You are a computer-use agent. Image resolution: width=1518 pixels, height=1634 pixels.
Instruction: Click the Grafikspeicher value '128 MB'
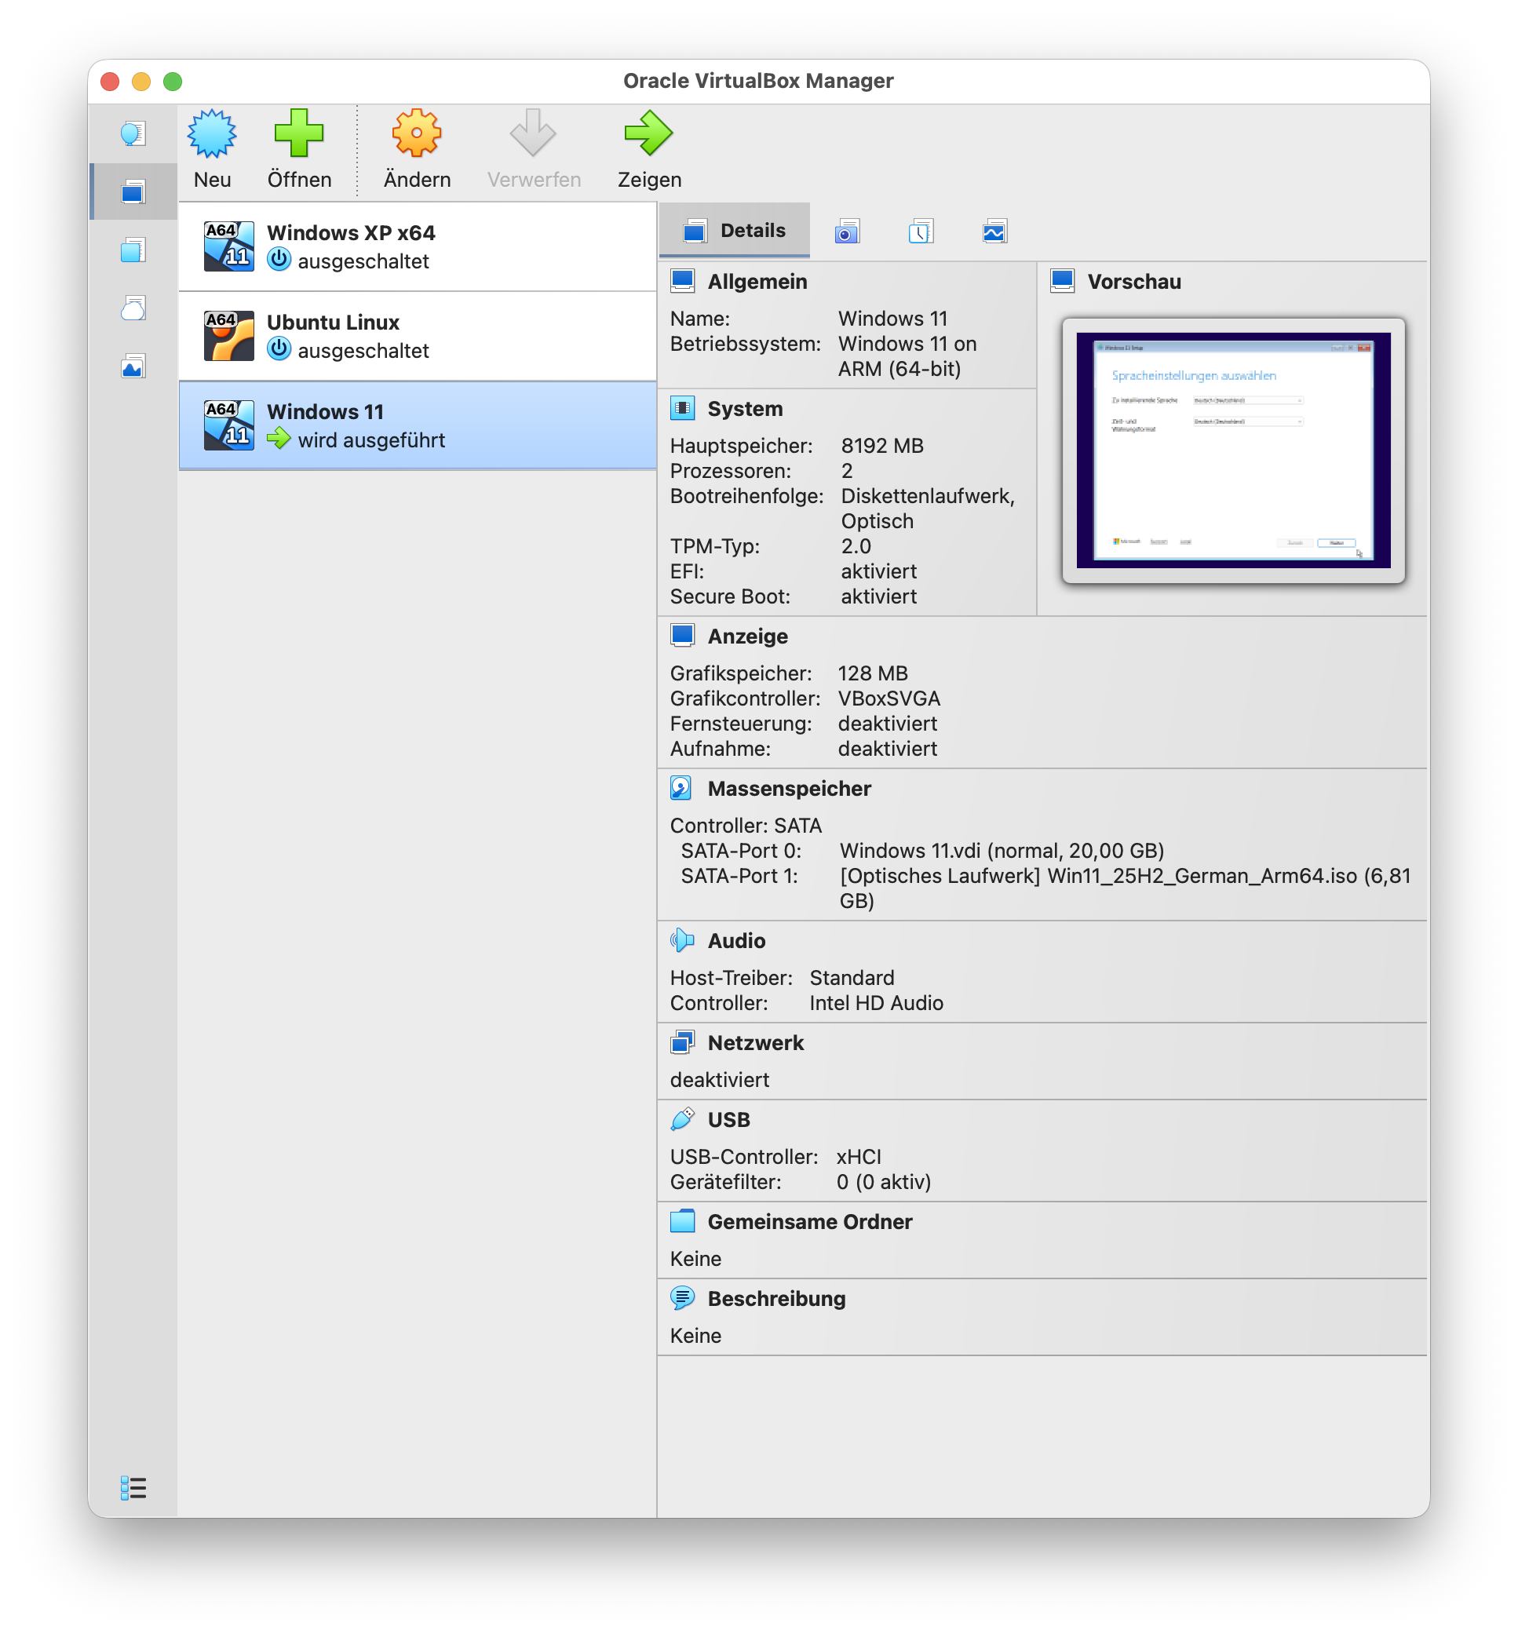pos(872,673)
